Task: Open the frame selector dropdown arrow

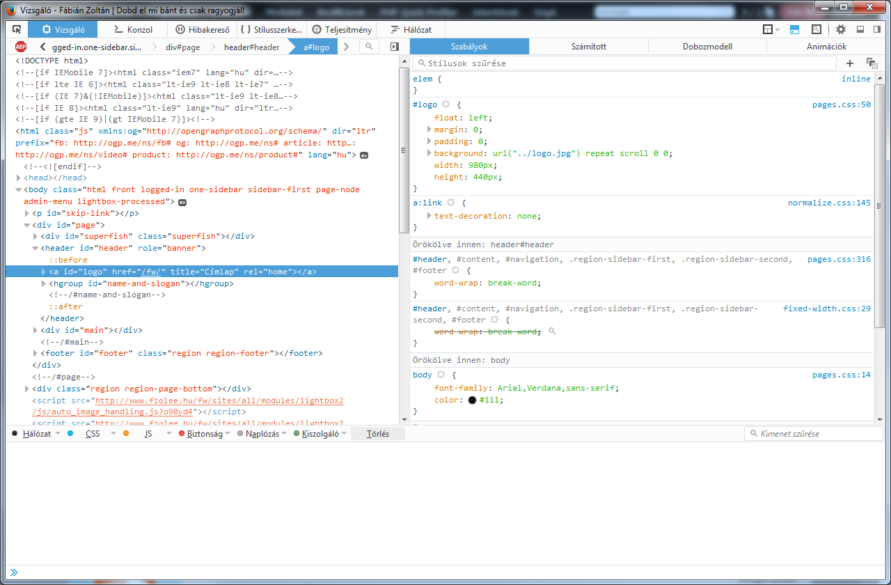Action: (x=778, y=30)
